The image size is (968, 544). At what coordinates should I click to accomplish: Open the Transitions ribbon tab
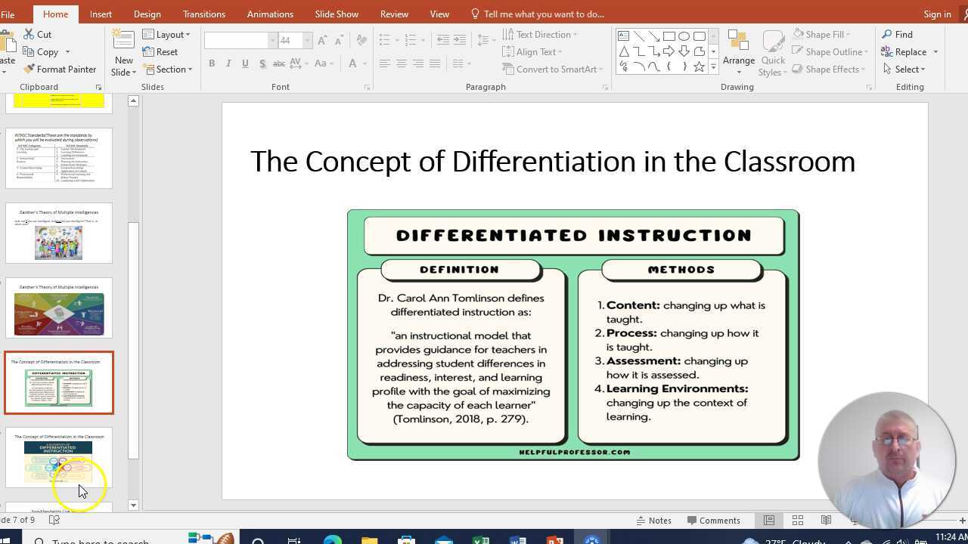(203, 14)
